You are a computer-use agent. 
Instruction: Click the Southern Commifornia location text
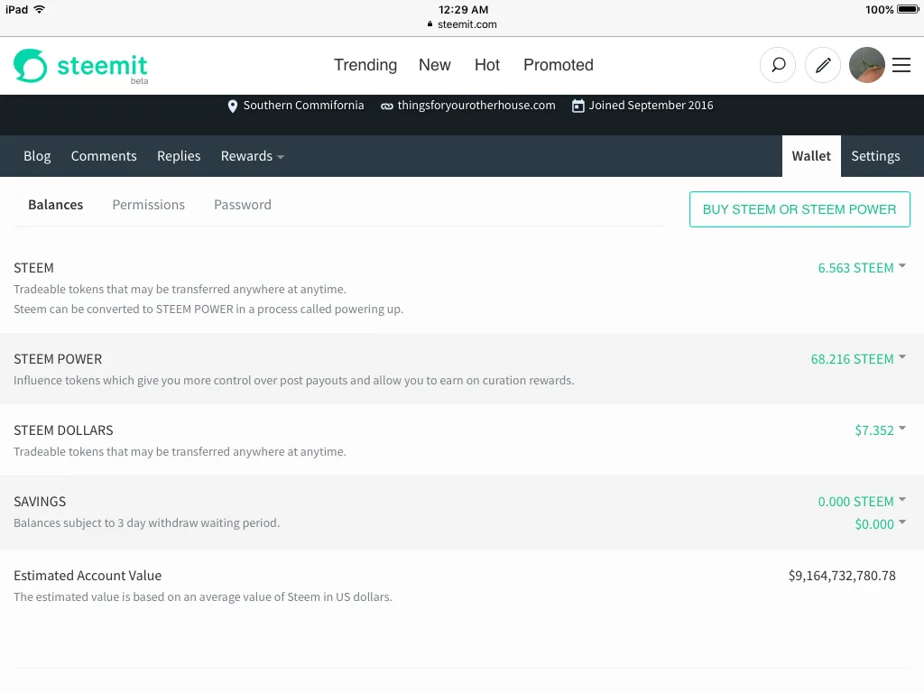[303, 106]
